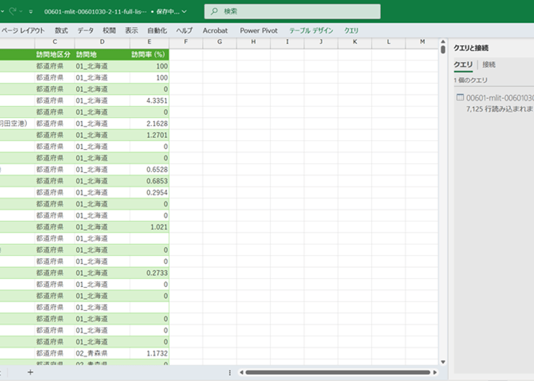Open the 数式 ribbon tab

point(61,31)
